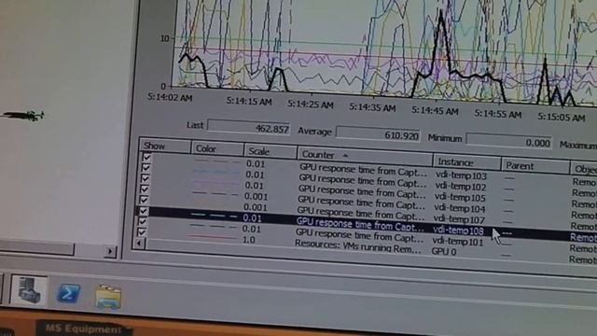Click the Show column header

pos(165,146)
